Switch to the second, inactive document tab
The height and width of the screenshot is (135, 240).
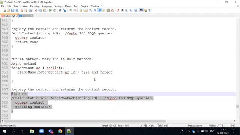tap(26, 16)
